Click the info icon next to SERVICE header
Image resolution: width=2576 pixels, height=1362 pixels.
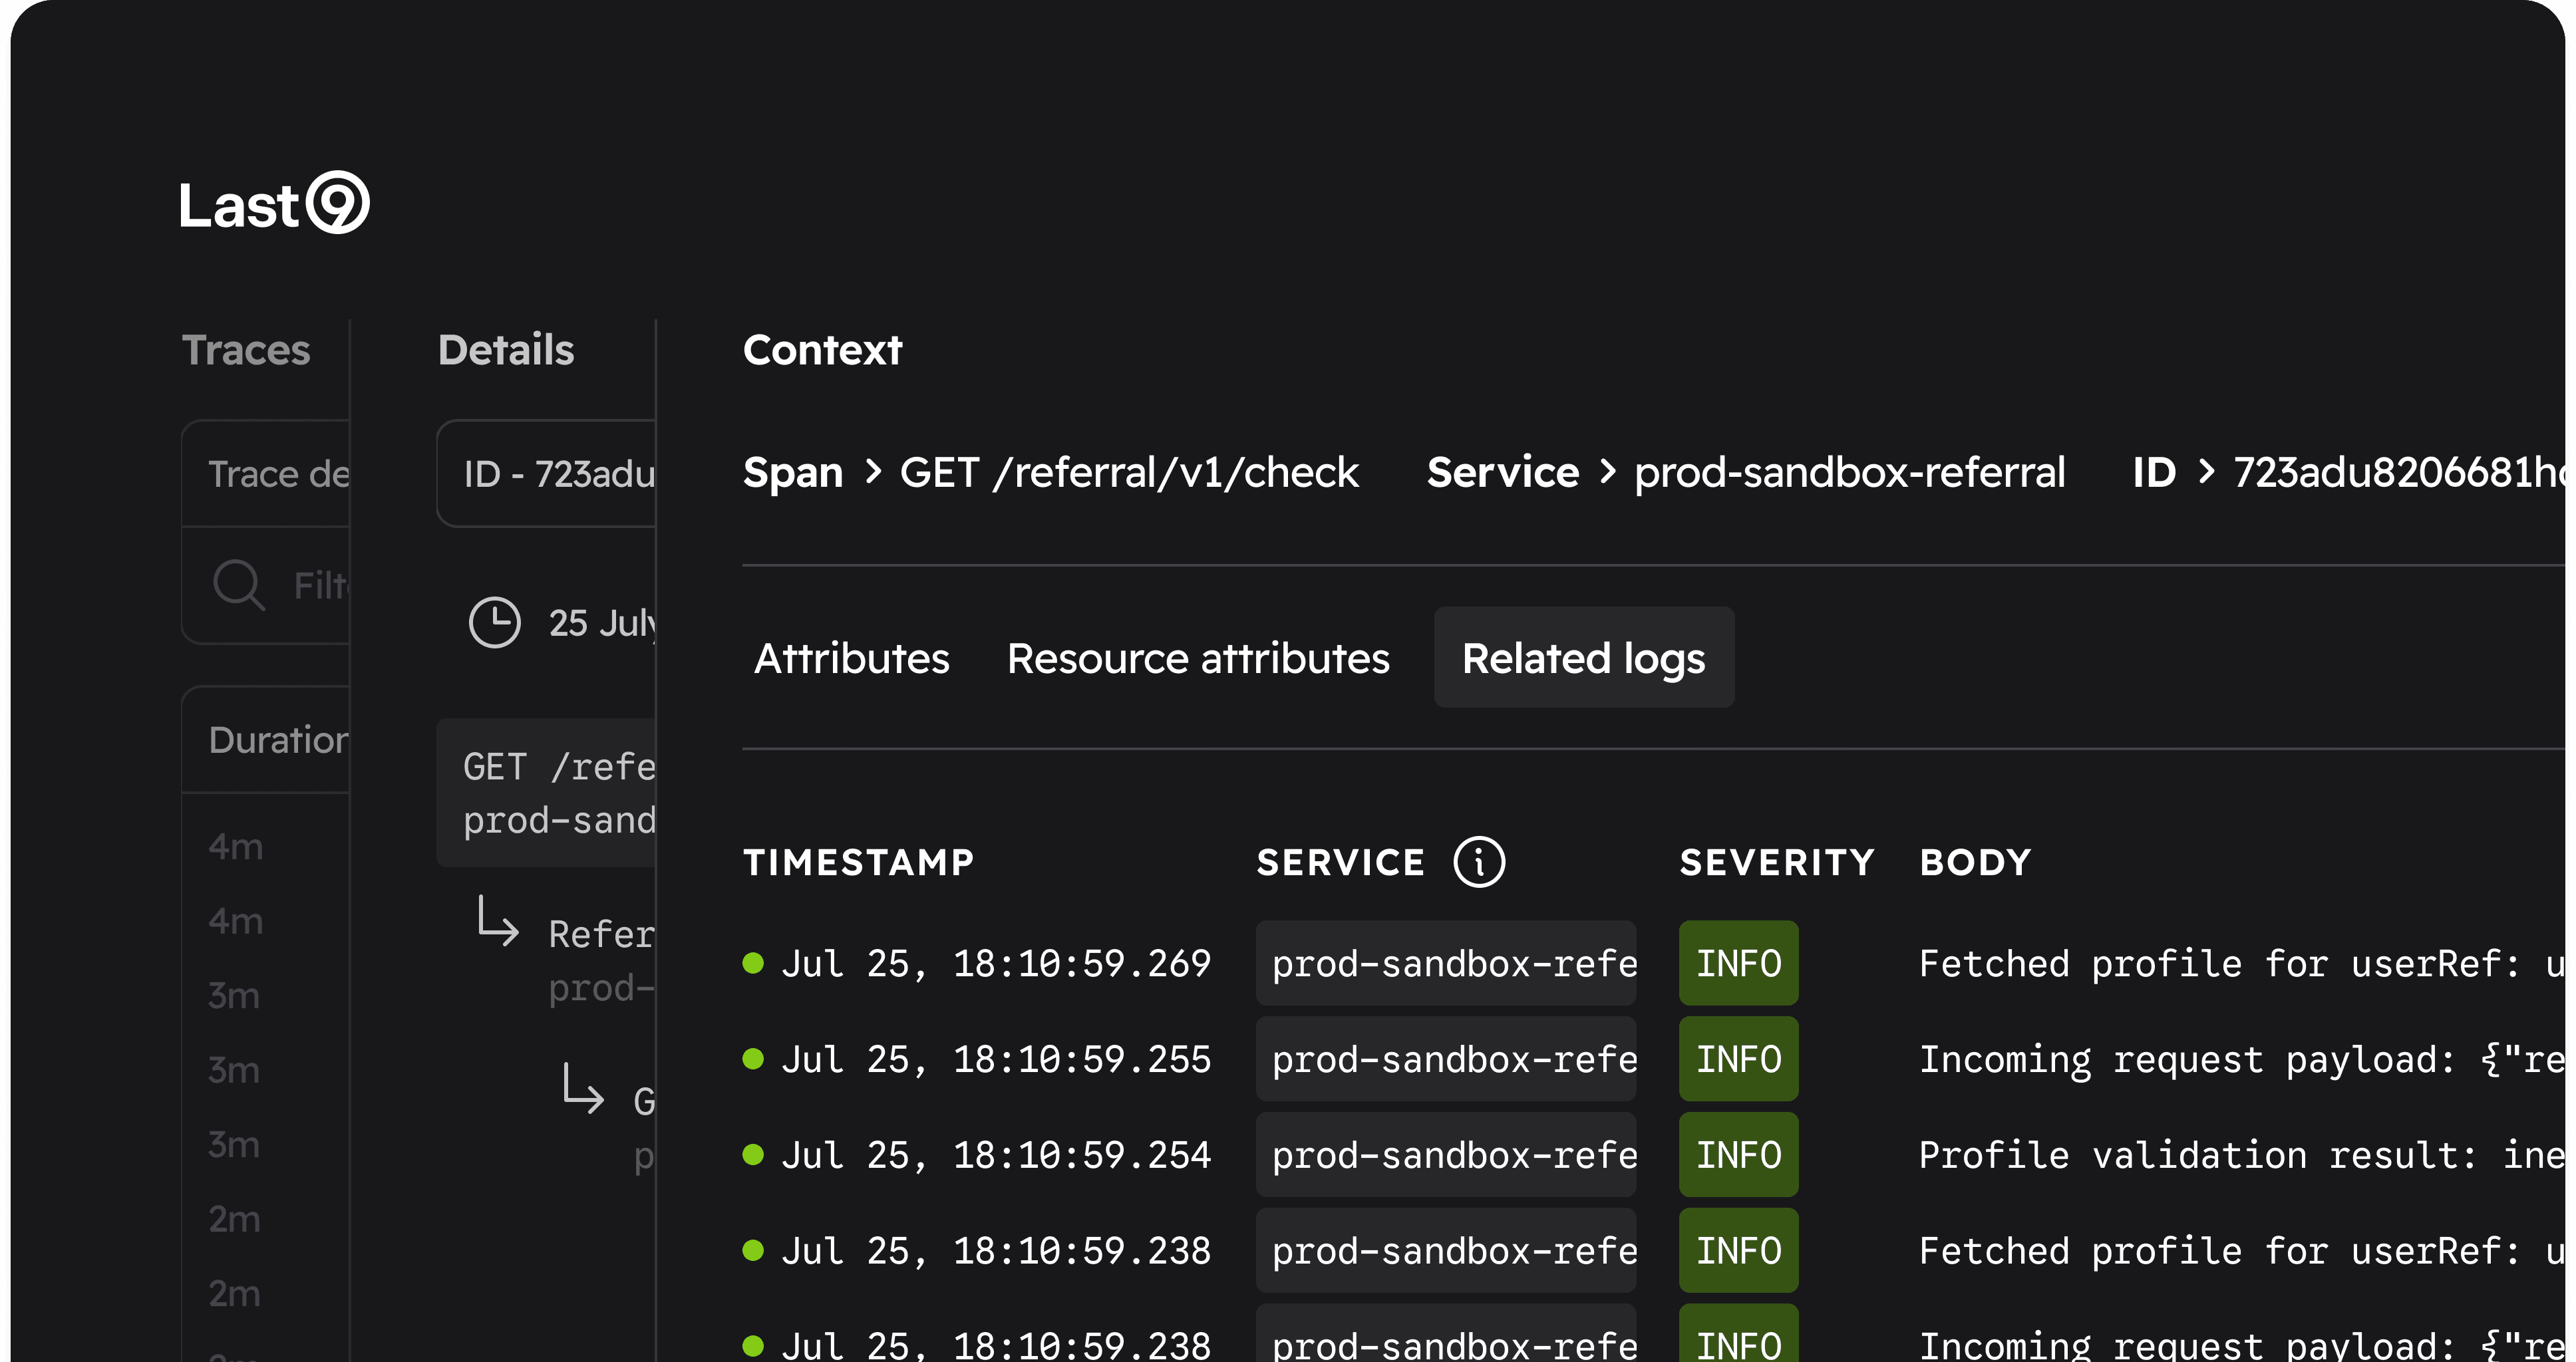(x=1479, y=863)
